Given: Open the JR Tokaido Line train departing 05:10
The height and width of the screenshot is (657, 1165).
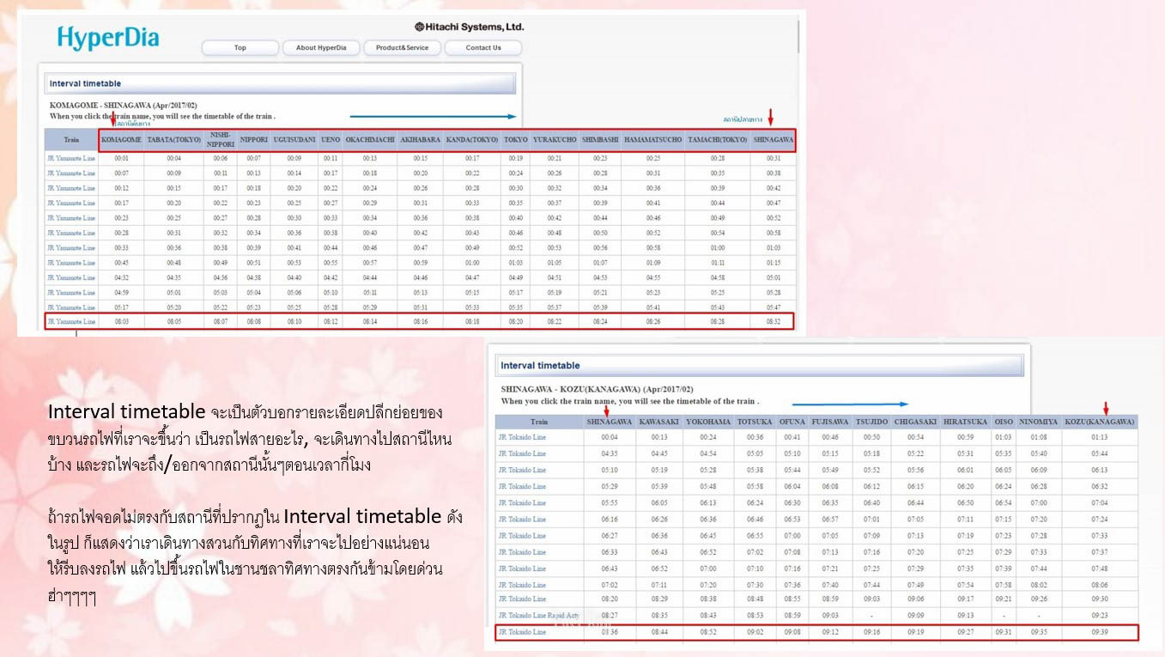Looking at the screenshot, I should 522,470.
